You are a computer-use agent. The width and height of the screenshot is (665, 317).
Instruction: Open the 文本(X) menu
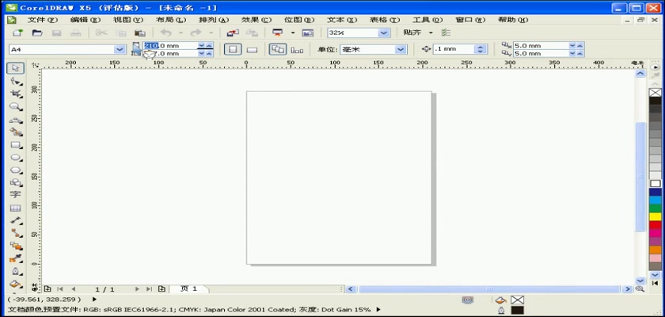pyautogui.click(x=342, y=20)
